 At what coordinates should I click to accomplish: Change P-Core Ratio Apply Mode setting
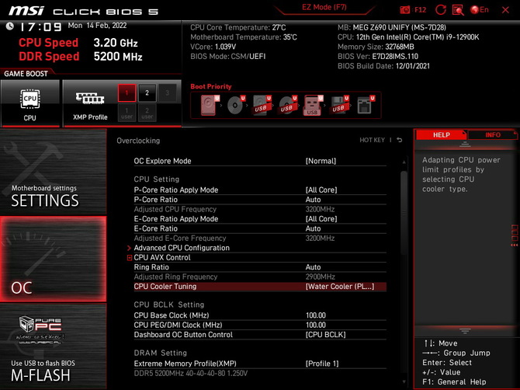pos(260,190)
